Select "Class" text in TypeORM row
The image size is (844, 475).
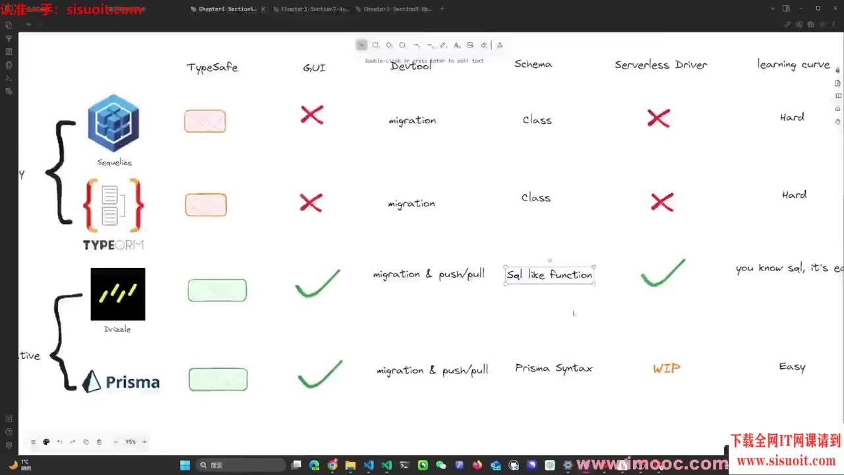[536, 198]
